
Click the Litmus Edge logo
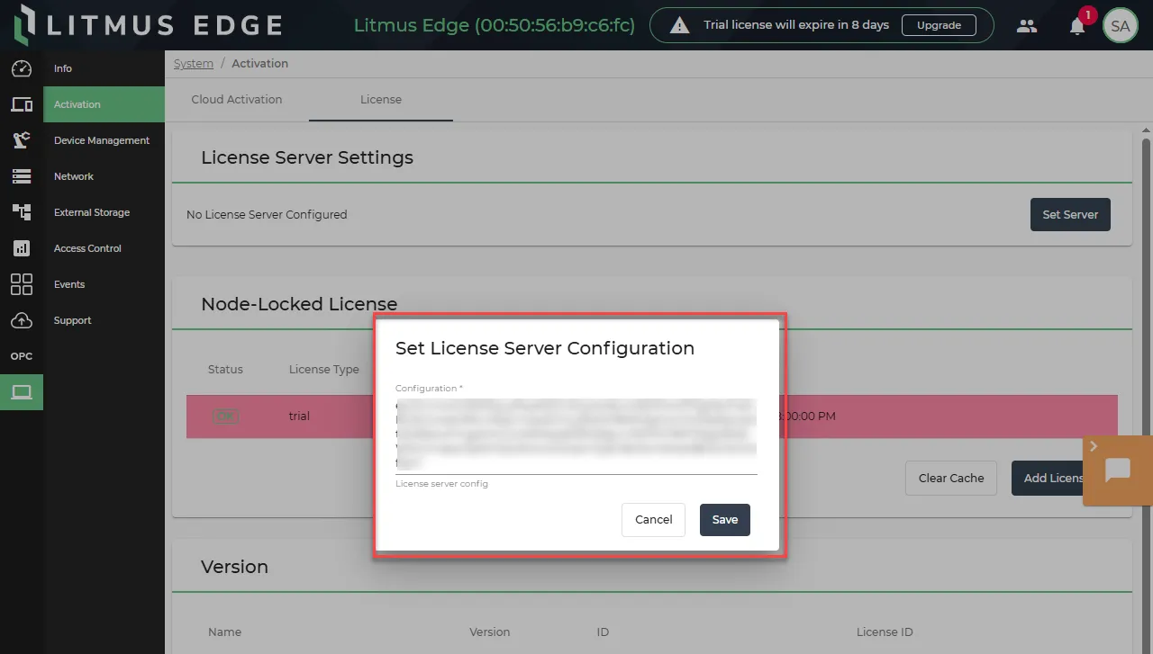click(149, 25)
